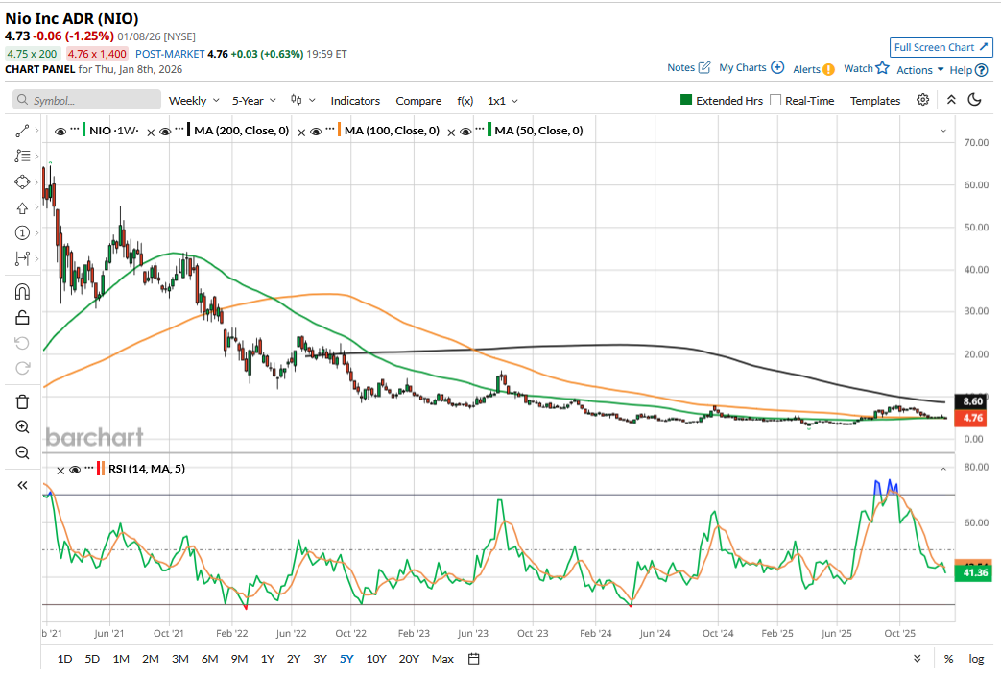The image size is (1001, 679).
Task: Select the trend line drawing tool
Action: point(22,131)
